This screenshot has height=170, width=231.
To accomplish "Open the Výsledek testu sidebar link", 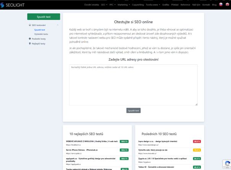I will pos(41,34).
